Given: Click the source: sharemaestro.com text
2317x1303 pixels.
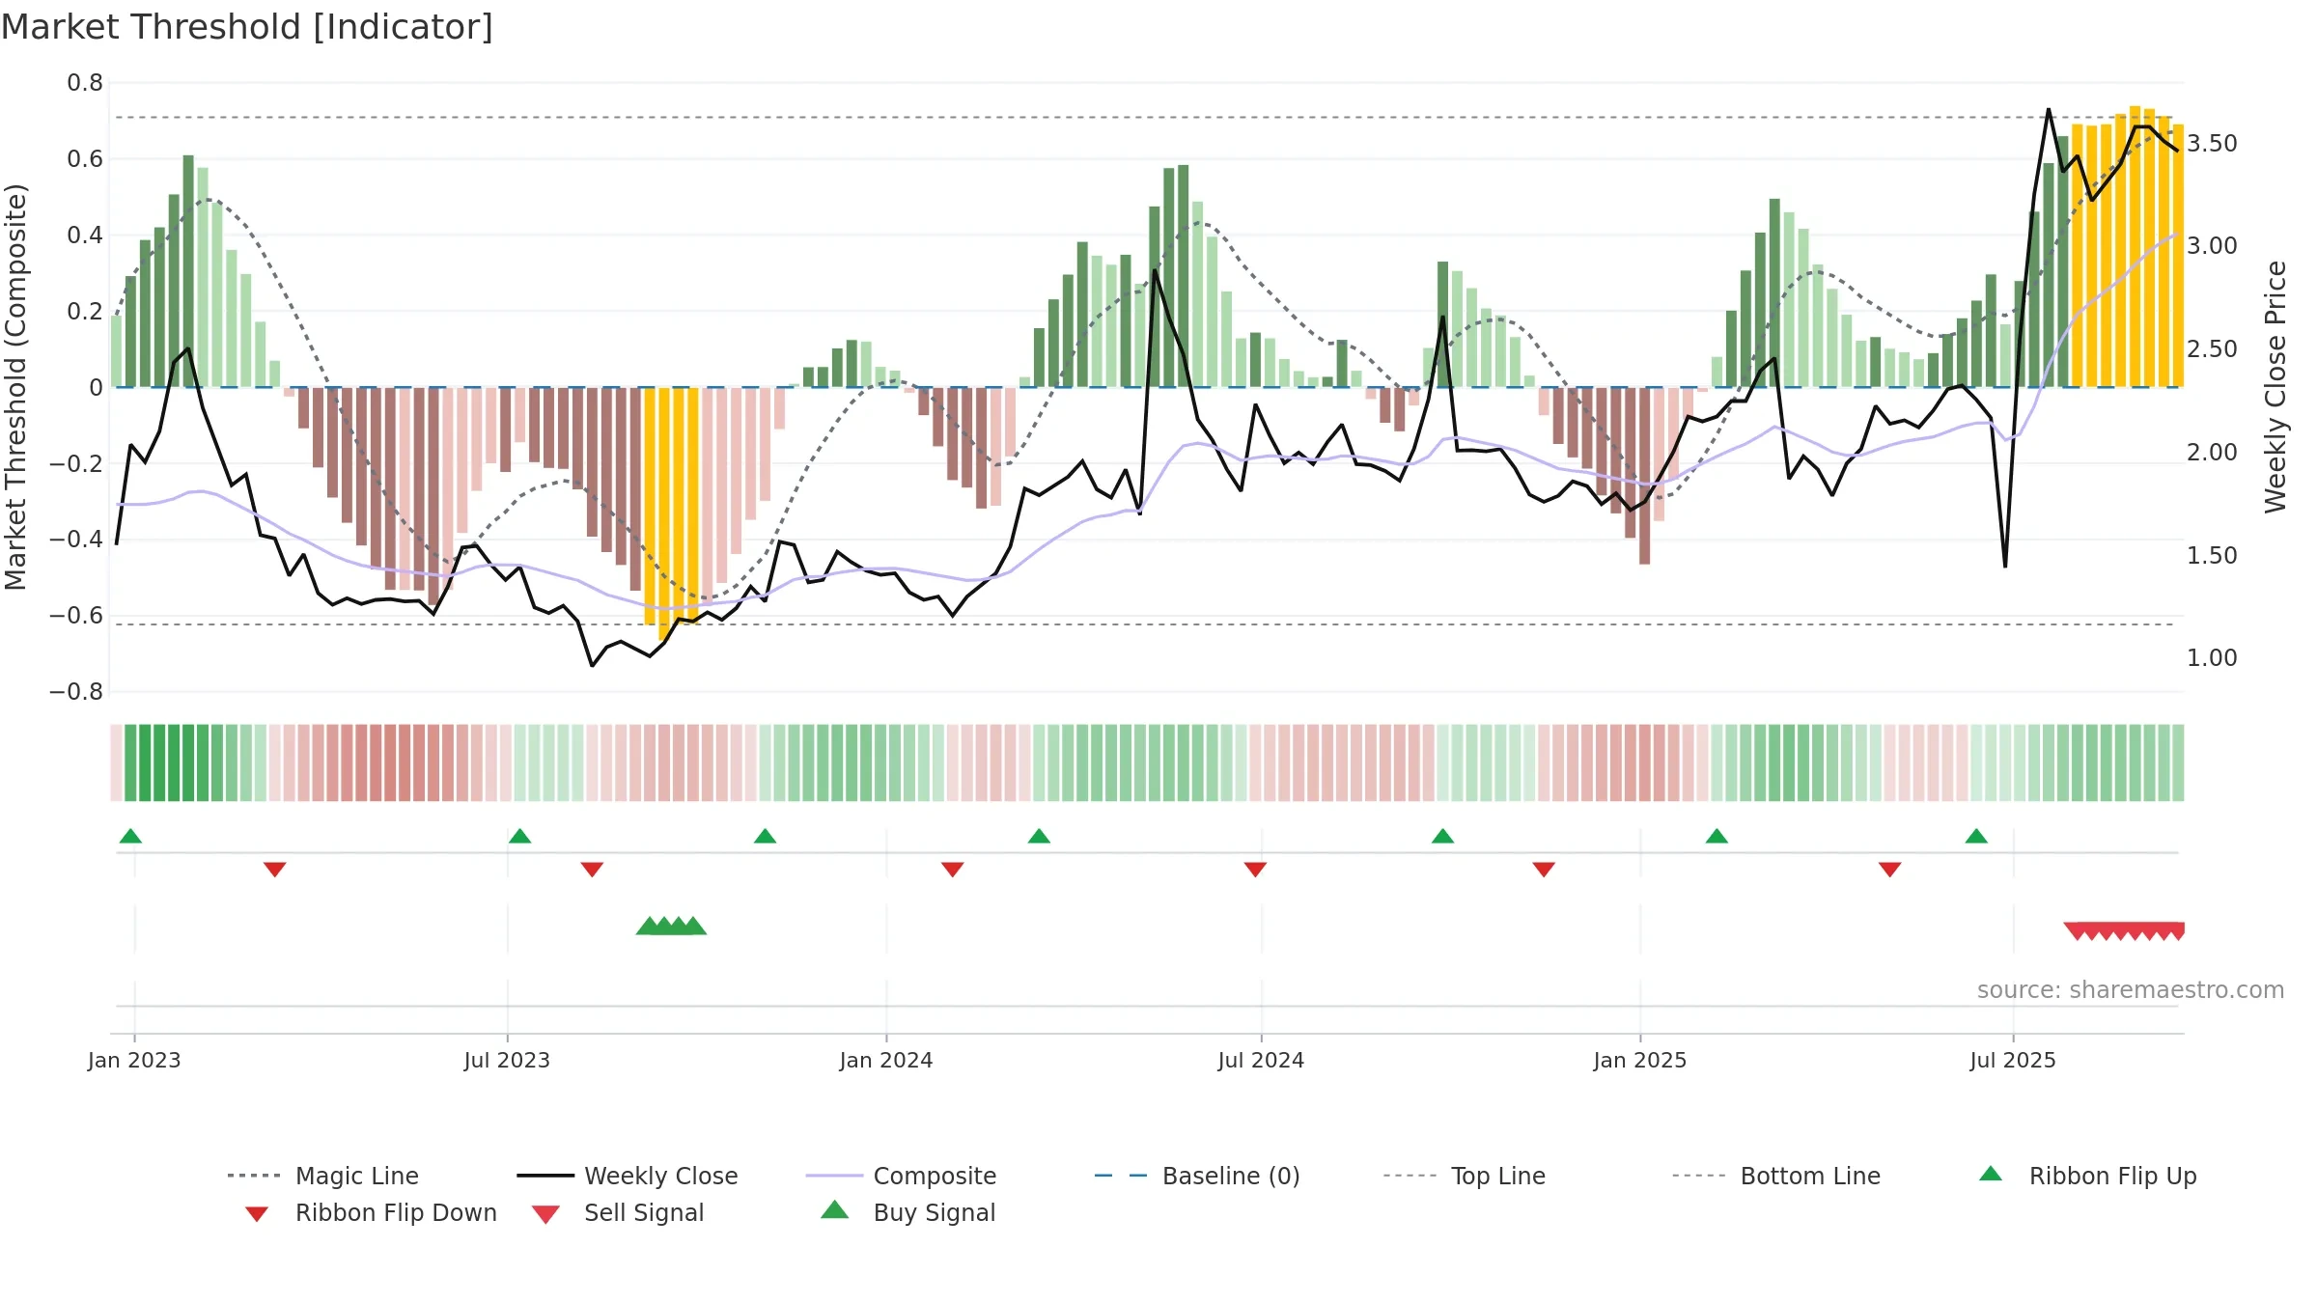Looking at the screenshot, I should [x=2131, y=990].
